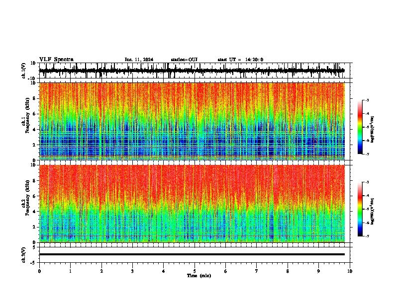Click the "2" kHz tick on ch.1 spectrogram
The width and height of the screenshot is (394, 304).
(x=35, y=145)
